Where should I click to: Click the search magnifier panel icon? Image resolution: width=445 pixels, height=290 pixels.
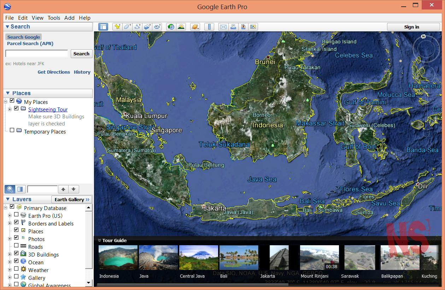pos(10,189)
